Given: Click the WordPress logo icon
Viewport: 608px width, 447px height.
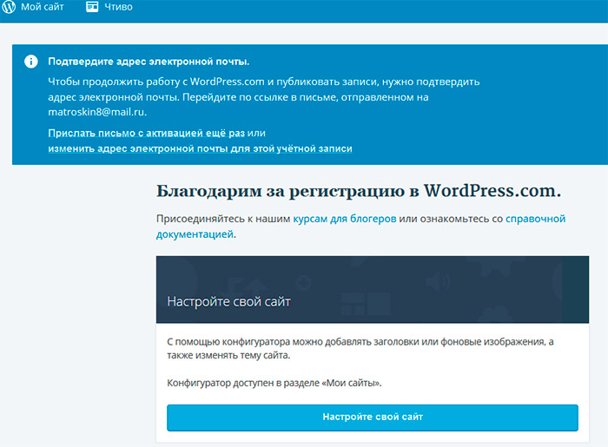Looking at the screenshot, I should pos(9,7).
